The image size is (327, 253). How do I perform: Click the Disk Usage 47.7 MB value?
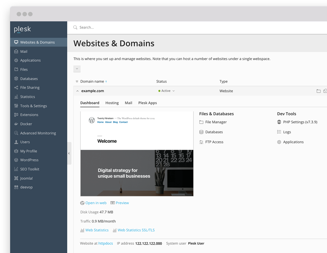tap(106, 212)
